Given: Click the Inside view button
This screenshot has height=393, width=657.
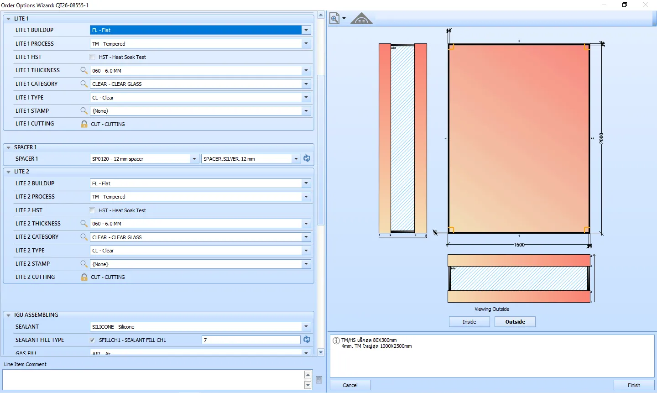Looking at the screenshot, I should (469, 322).
